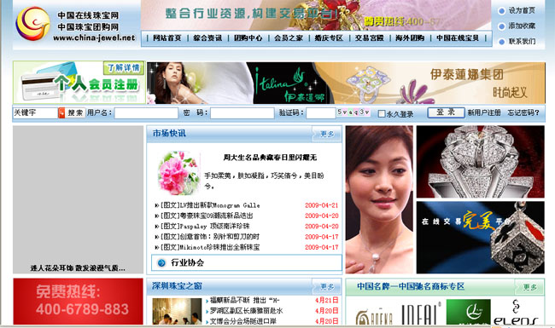Click the blue bullet beside 设为首页
The width and height of the screenshot is (555, 328).
coord(501,11)
